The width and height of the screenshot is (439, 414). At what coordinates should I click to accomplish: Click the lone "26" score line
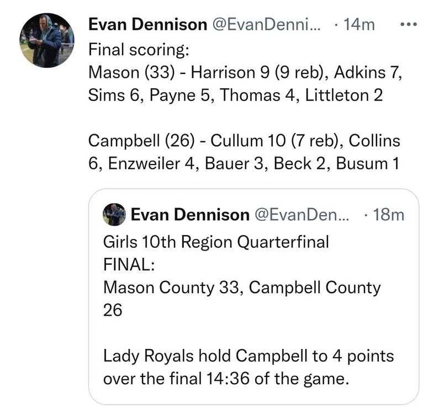point(113,310)
